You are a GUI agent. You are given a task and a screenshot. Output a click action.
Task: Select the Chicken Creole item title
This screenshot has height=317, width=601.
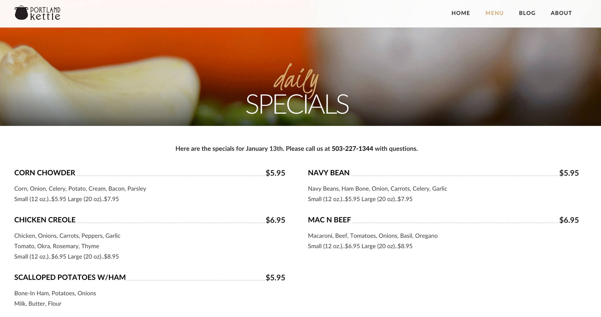pyautogui.click(x=45, y=220)
